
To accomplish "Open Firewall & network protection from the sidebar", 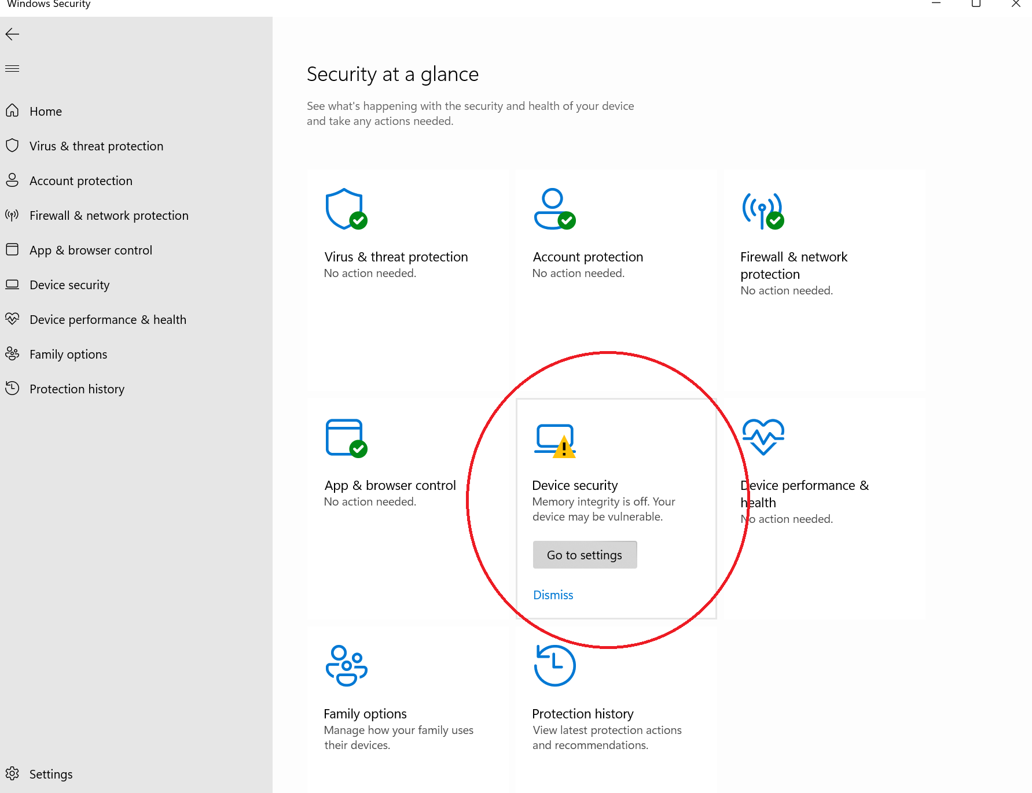I will pos(109,215).
